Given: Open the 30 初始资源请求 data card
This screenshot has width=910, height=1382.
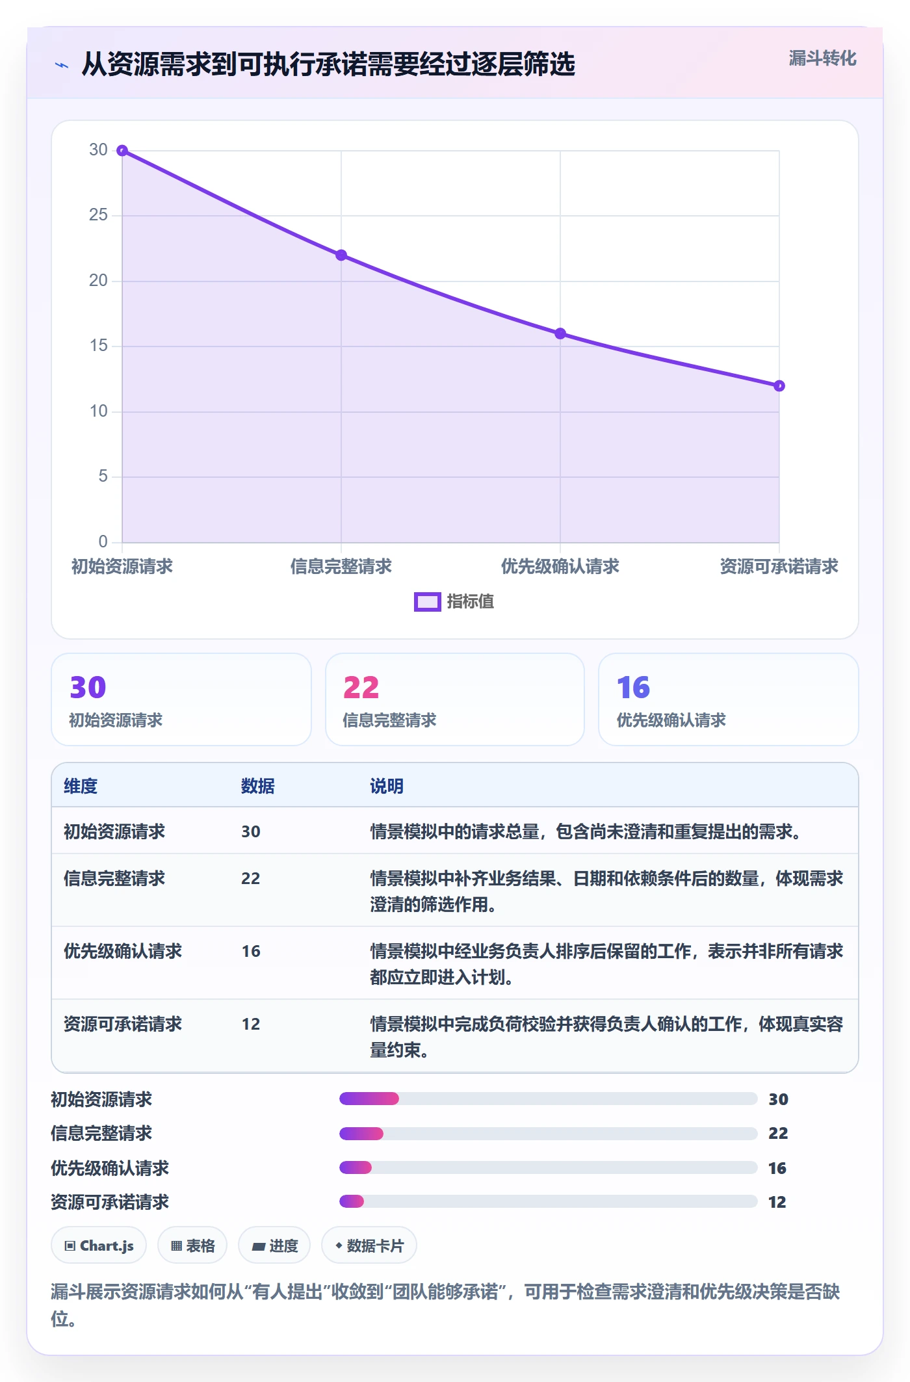Looking at the screenshot, I should click(x=181, y=699).
